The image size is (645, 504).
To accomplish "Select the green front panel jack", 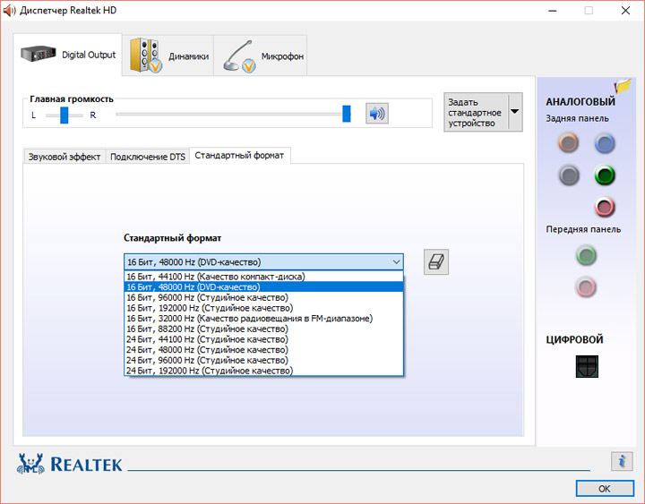I will click(586, 255).
